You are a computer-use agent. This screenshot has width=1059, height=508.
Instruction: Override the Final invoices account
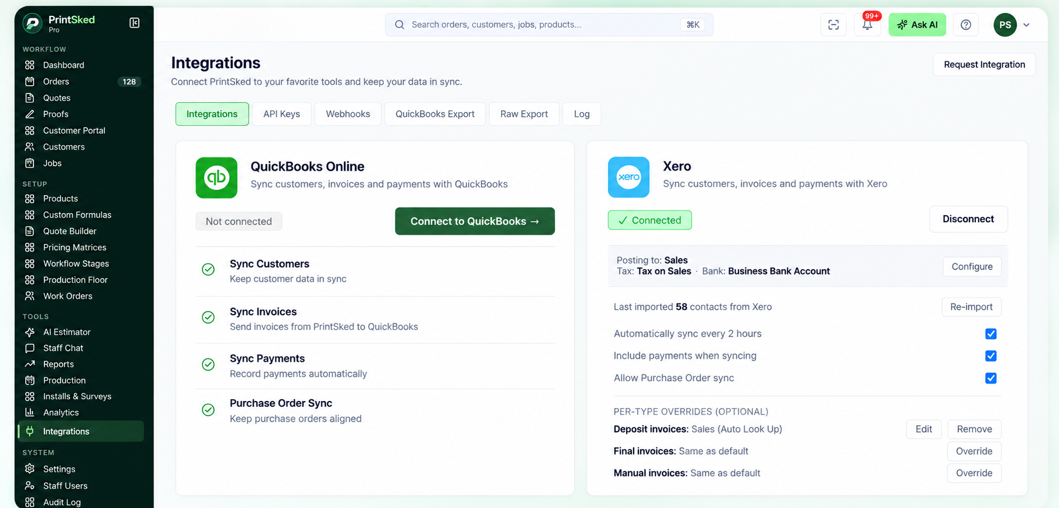point(974,451)
